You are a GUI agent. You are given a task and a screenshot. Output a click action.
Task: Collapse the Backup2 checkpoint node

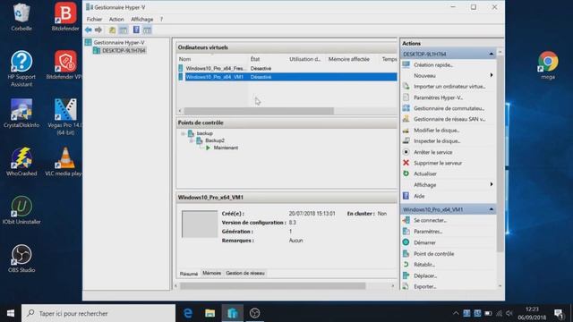pyautogui.click(x=191, y=140)
